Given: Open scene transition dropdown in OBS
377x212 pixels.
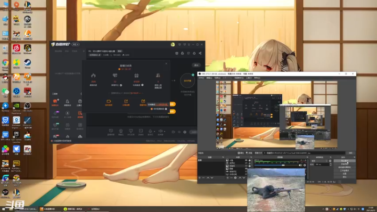Looking at the screenshot, I should tap(319, 161).
